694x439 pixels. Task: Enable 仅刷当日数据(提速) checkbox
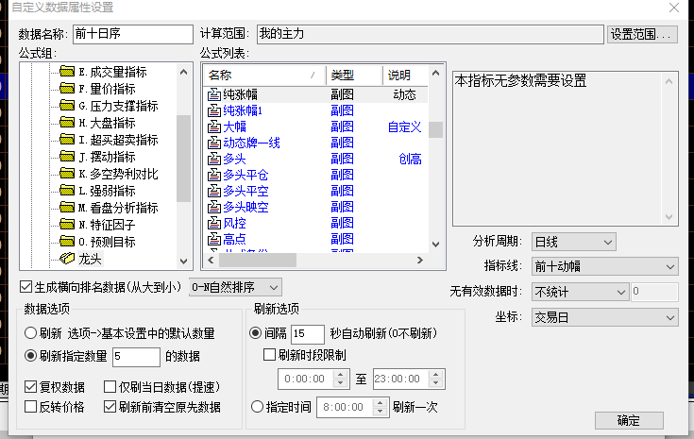tap(110, 387)
